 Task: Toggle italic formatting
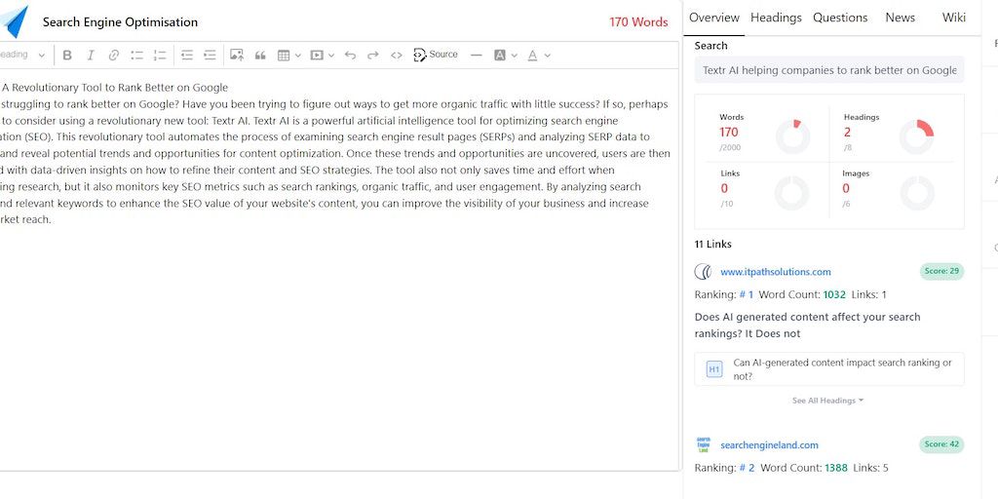[91, 56]
